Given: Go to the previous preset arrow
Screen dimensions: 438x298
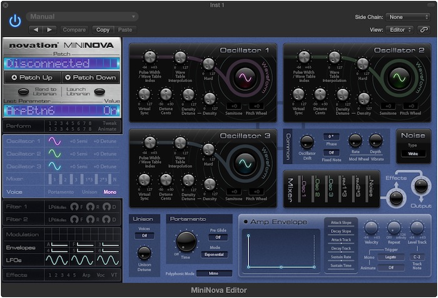Looking at the screenshot, I should tap(36, 29).
